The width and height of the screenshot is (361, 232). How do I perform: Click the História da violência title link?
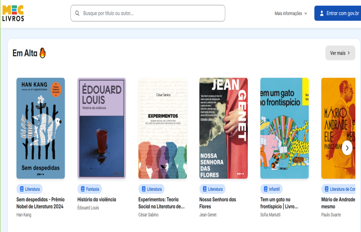97,200
